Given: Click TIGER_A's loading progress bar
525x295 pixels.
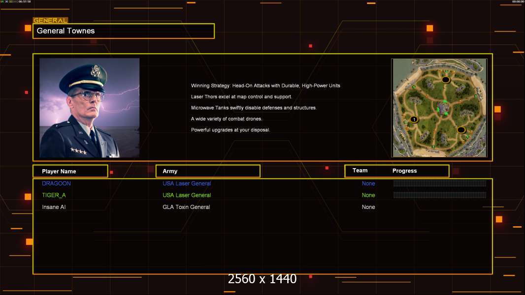Looking at the screenshot, I should pos(440,195).
